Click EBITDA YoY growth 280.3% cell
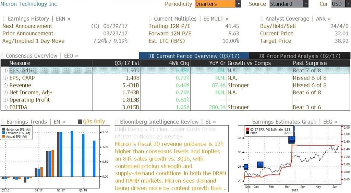This screenshot has height=193, width=351. click(x=217, y=107)
